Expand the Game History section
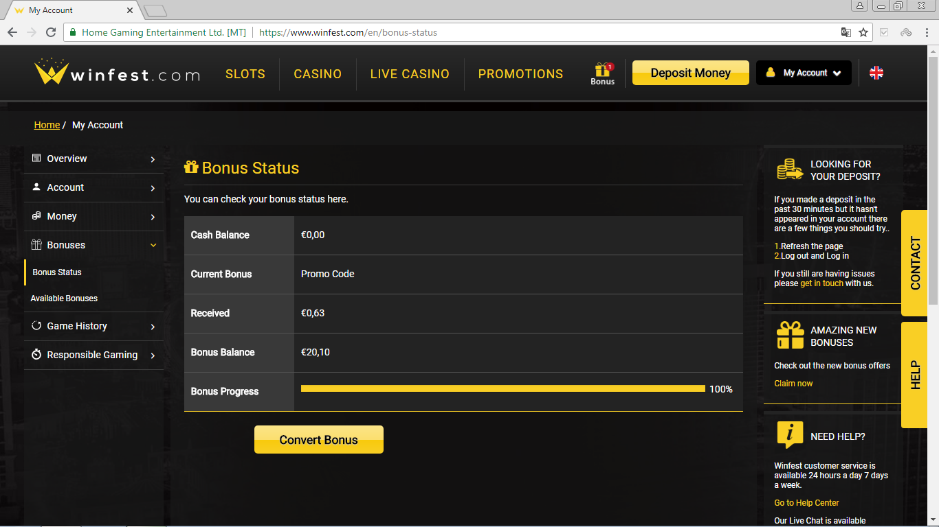The width and height of the screenshot is (939, 527). (x=94, y=326)
